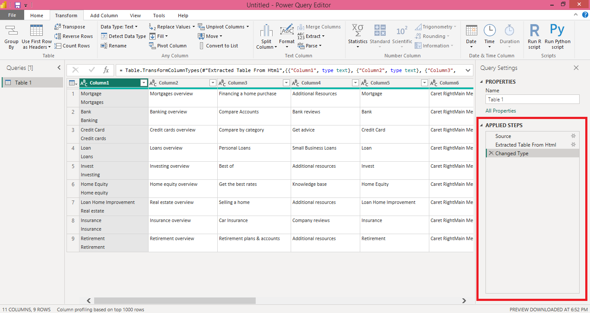590x313 pixels.
Task: Open the Unpivot Columns dropdown
Action: [x=223, y=27]
